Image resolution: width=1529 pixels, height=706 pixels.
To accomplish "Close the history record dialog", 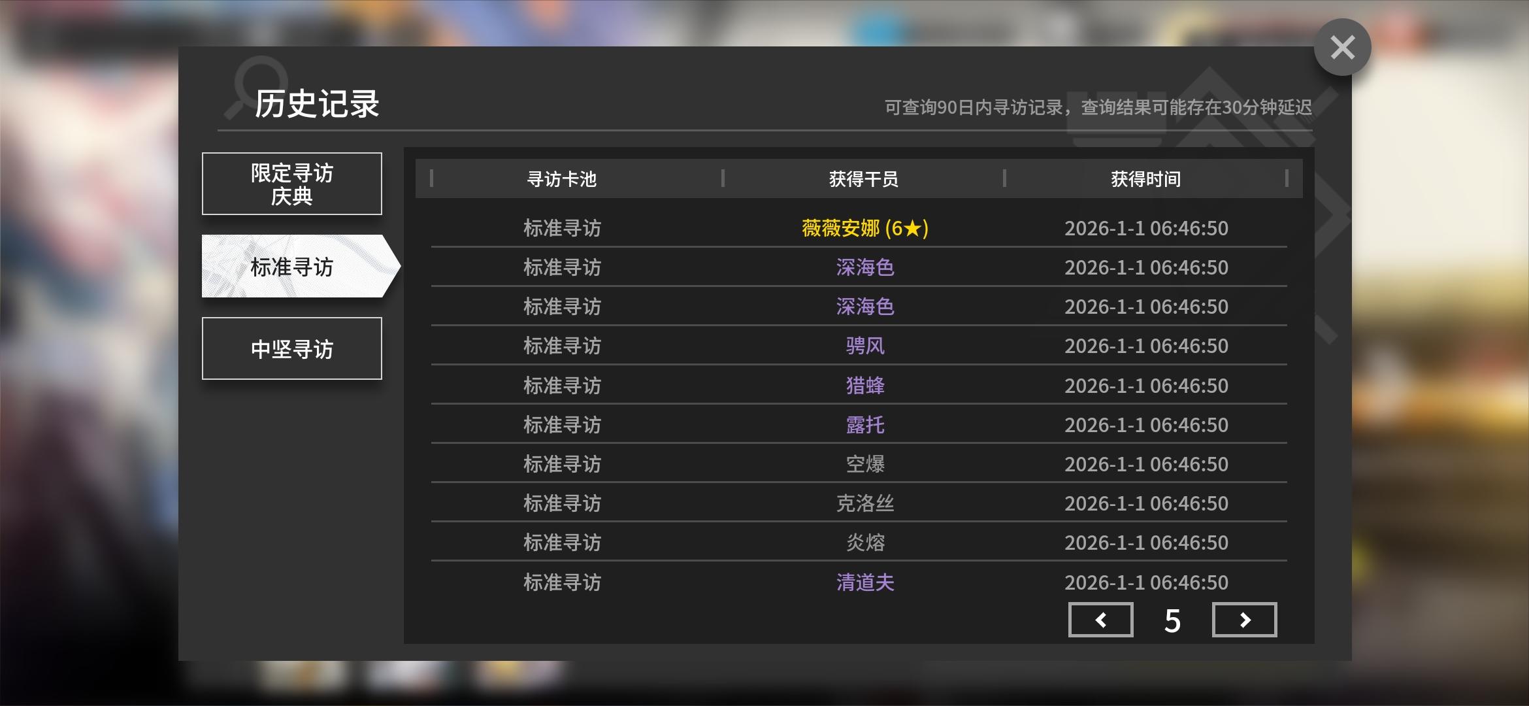I will (x=1342, y=47).
